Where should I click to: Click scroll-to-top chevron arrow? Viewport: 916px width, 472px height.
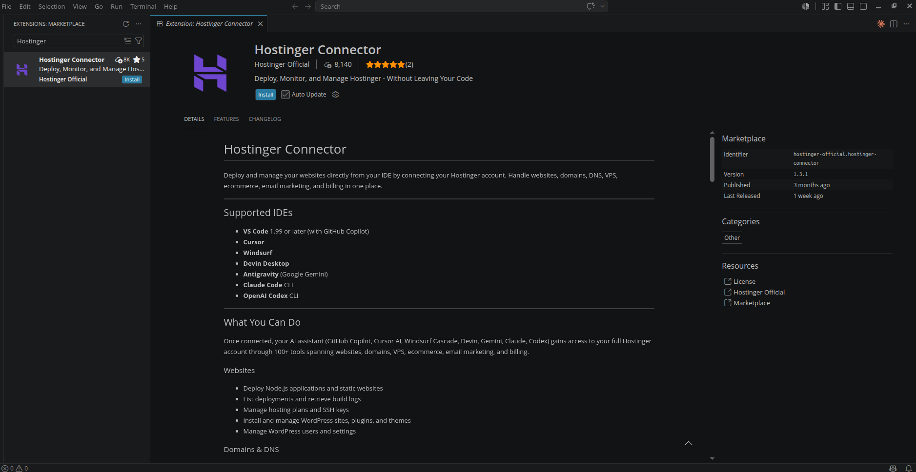click(689, 443)
